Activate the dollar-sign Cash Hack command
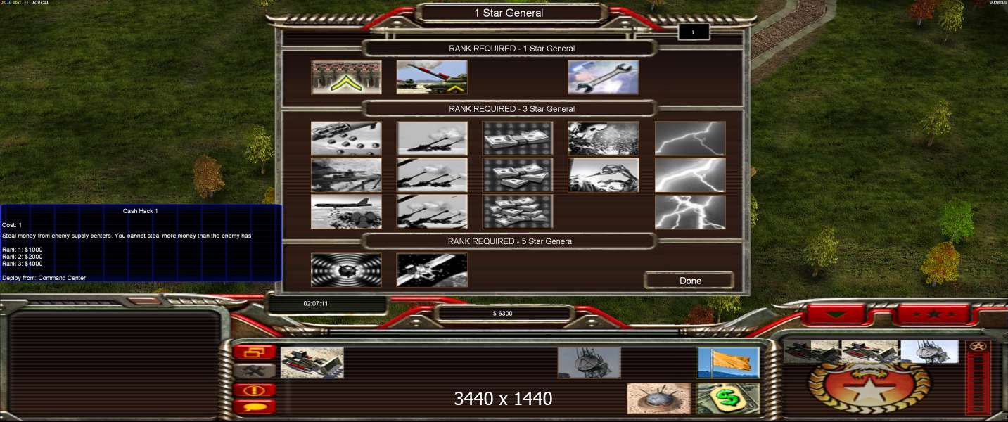 click(728, 399)
